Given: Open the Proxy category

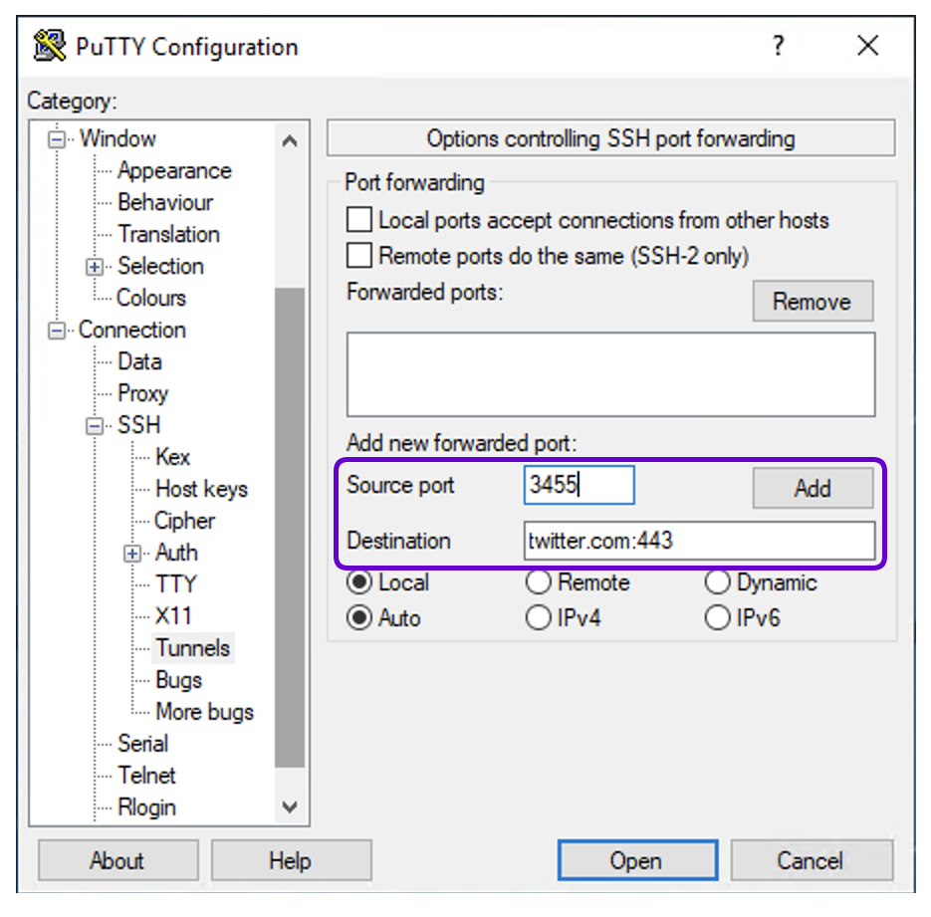Looking at the screenshot, I should (142, 393).
